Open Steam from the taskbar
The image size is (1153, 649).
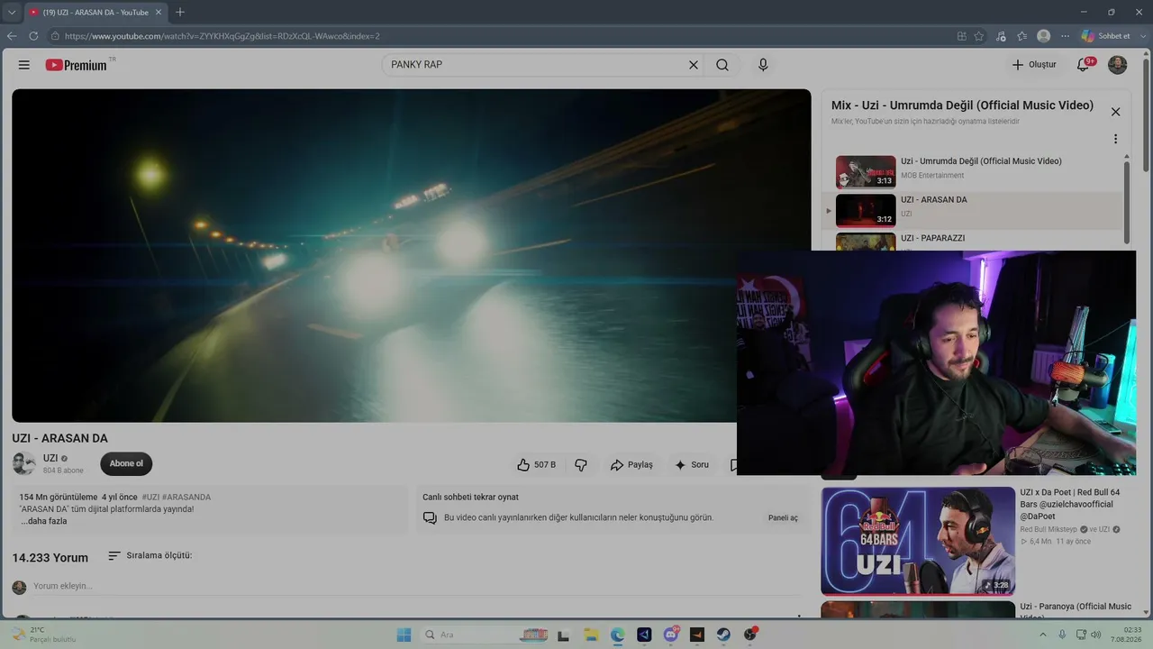[723, 635]
